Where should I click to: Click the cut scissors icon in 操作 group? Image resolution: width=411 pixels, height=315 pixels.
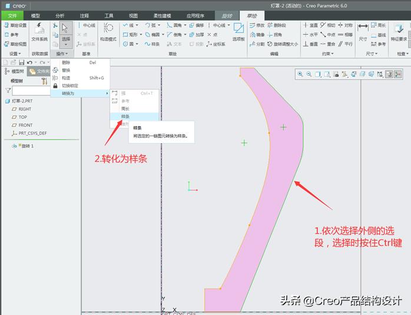(x=55, y=25)
